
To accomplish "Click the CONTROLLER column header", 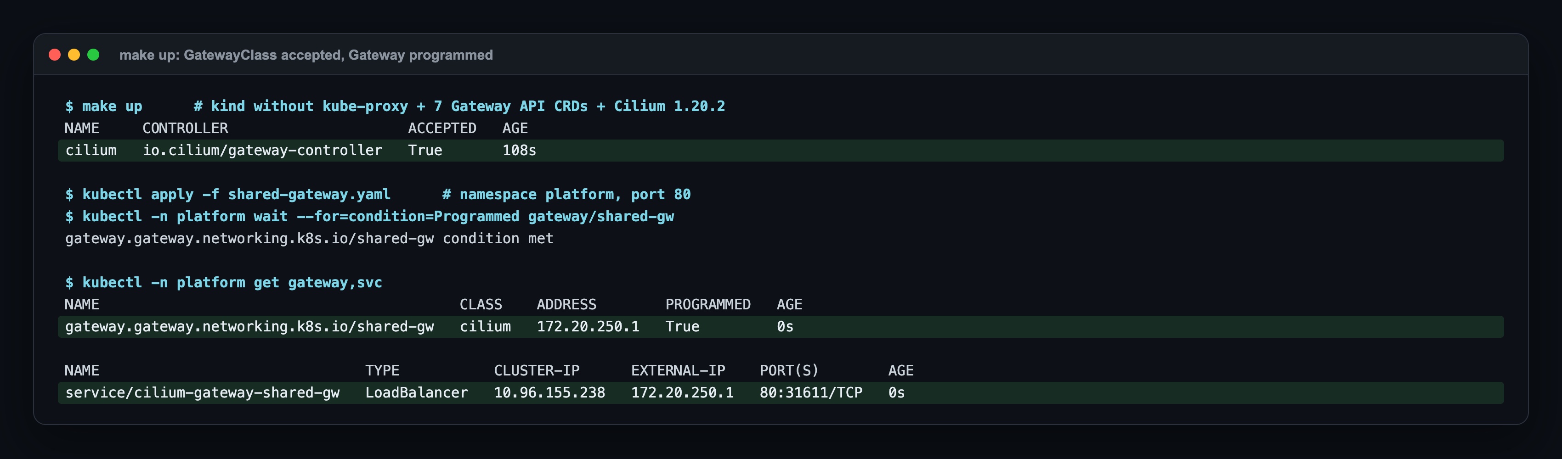I will 185,129.
